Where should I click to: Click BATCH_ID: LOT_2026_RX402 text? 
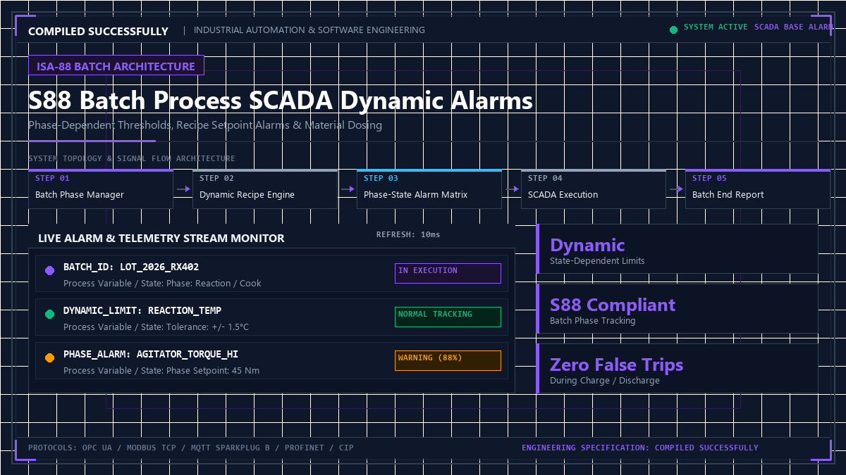131,267
